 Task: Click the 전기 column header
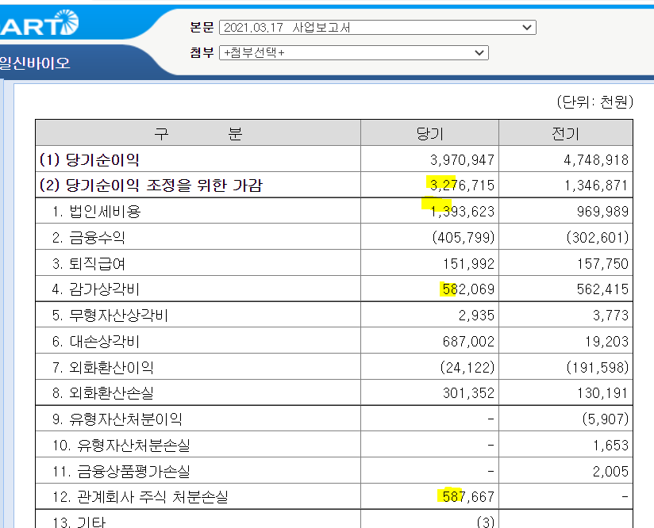click(x=566, y=133)
